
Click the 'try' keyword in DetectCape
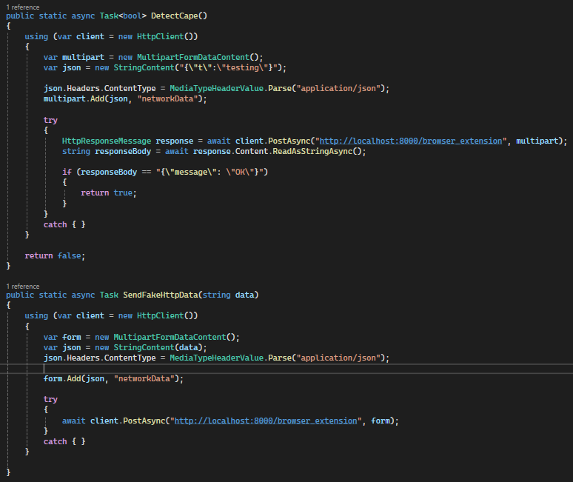point(50,120)
